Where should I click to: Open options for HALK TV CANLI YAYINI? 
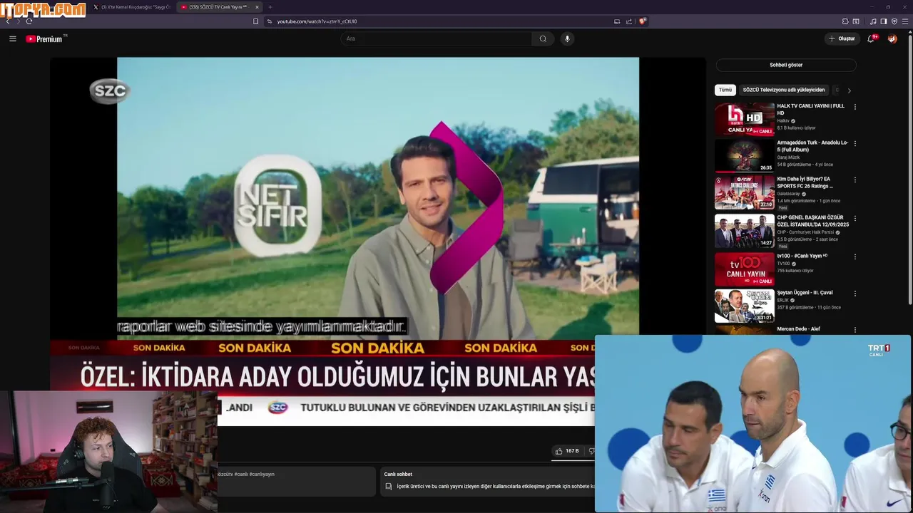[855, 107]
